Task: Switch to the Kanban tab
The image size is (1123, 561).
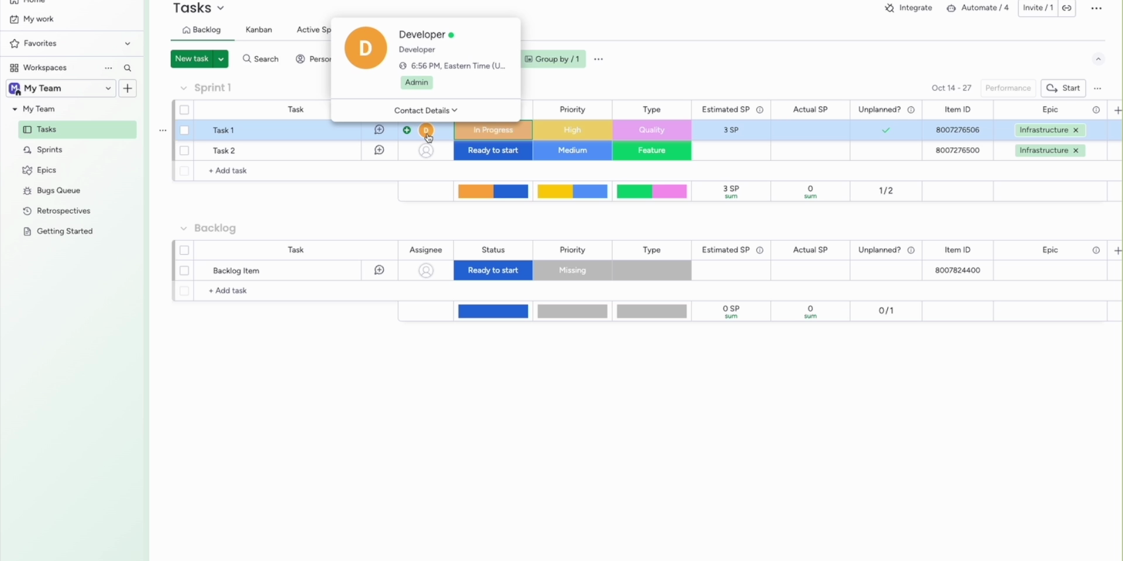Action: click(x=259, y=30)
